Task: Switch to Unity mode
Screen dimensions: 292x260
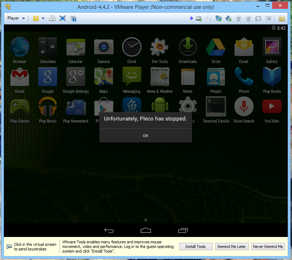Action: pos(73,18)
